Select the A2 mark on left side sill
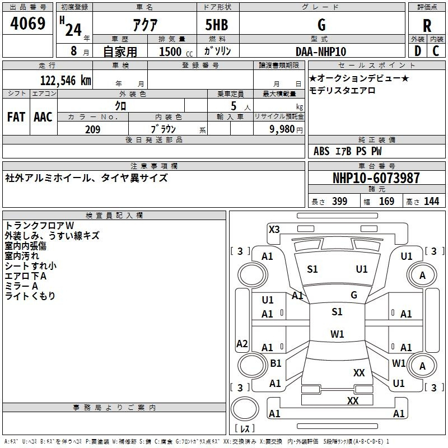The image size is (448, 448). 242,343
